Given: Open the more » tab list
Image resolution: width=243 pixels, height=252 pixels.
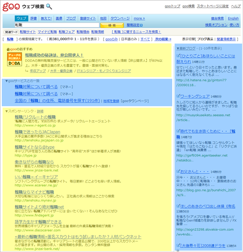Looking at the screenshot, I should click(139, 18).
